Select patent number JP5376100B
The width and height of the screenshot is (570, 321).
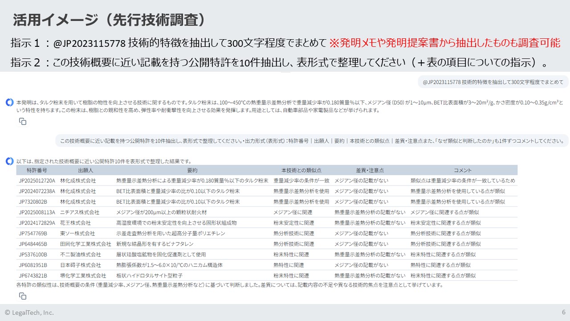(33, 254)
